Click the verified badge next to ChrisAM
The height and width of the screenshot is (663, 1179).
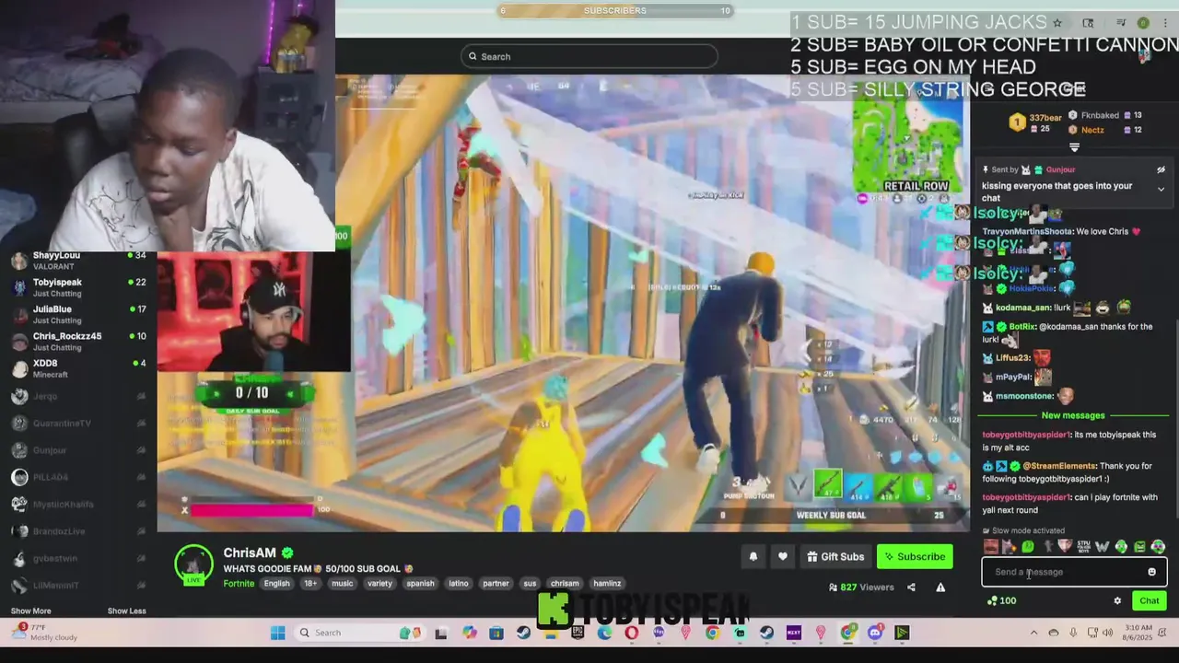point(287,552)
